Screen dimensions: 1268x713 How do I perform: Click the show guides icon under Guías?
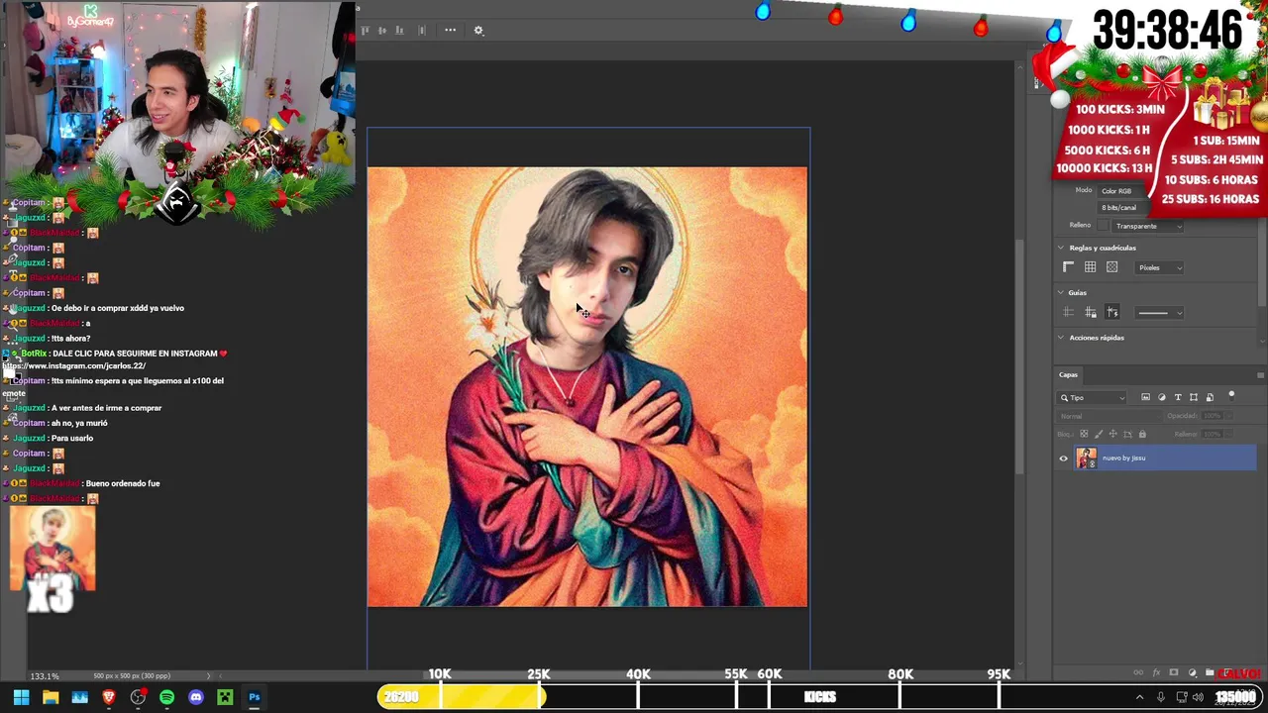pos(1068,312)
